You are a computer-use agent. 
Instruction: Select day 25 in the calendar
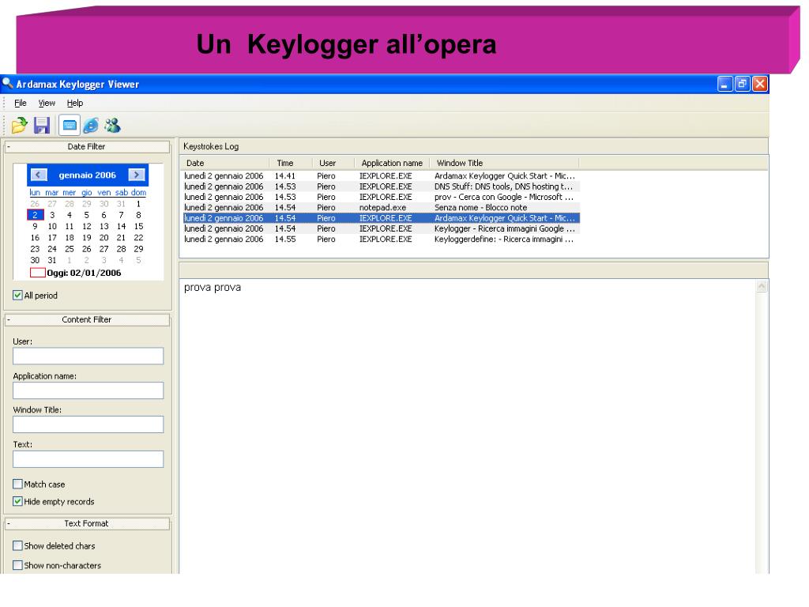pyautogui.click(x=70, y=249)
